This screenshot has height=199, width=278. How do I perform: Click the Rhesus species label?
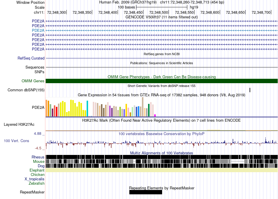(x=38, y=157)
